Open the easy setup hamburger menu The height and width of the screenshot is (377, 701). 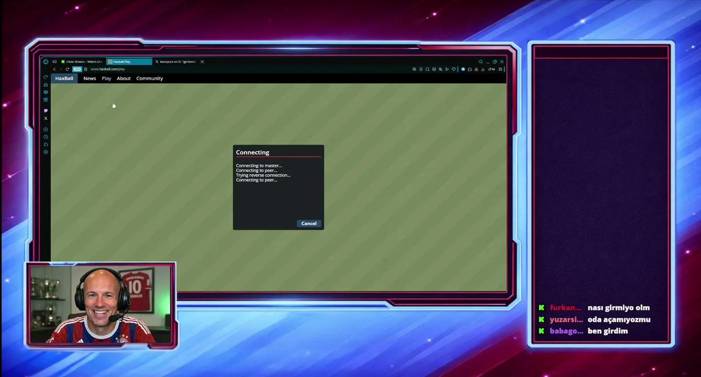(500, 69)
